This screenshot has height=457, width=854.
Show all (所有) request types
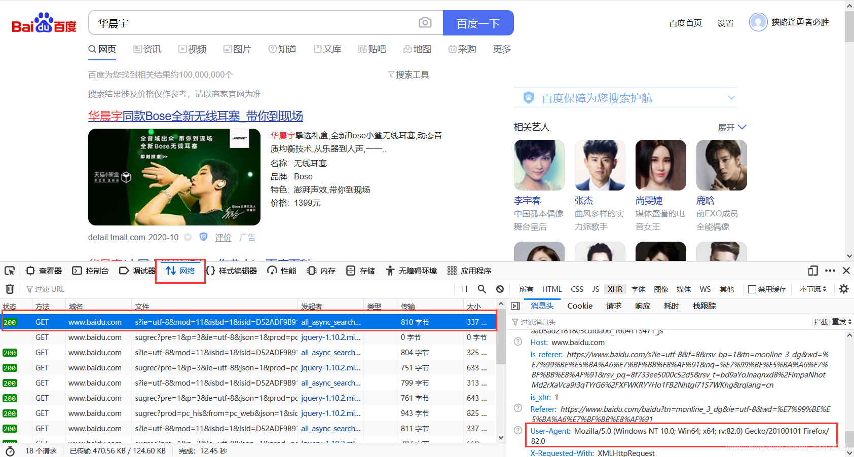pos(526,289)
